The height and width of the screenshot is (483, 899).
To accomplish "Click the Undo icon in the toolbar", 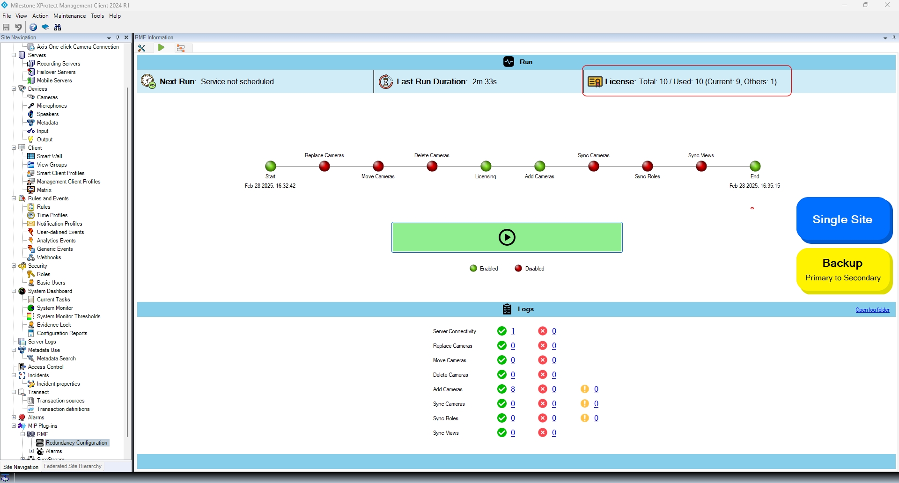I will pos(19,27).
